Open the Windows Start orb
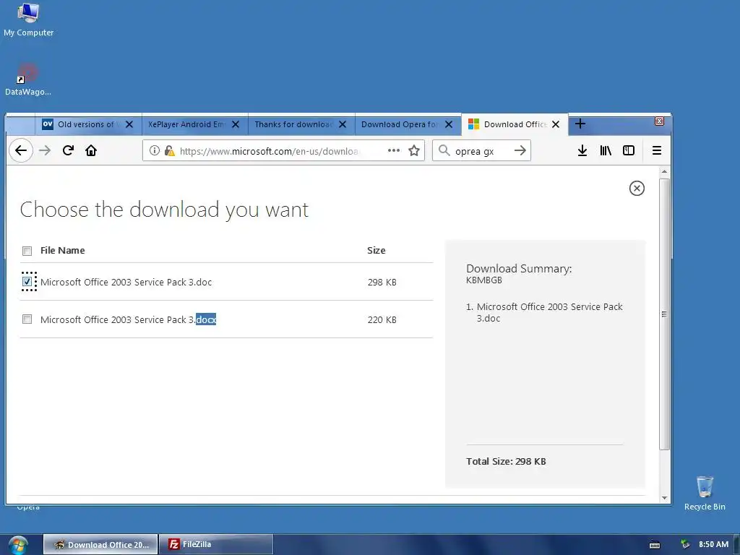Image resolution: width=740 pixels, height=555 pixels. pyautogui.click(x=17, y=546)
